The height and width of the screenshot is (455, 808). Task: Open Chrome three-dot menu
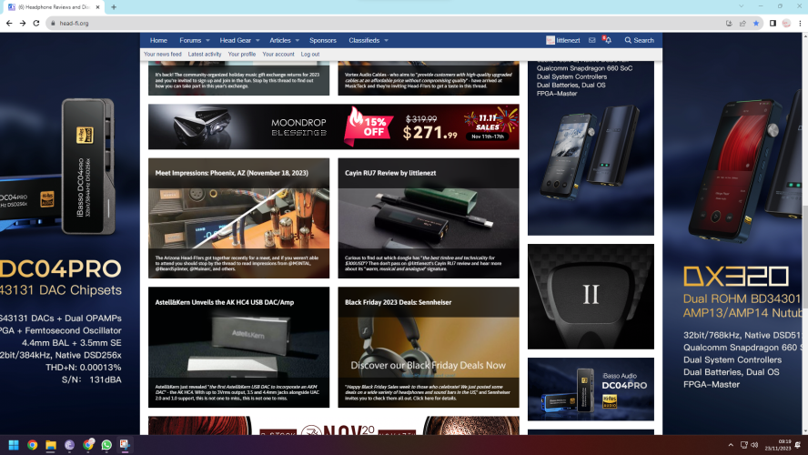pos(800,23)
